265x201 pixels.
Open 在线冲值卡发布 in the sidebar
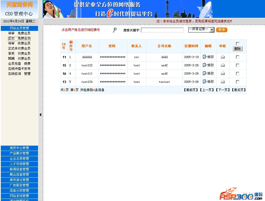(x=19, y=69)
